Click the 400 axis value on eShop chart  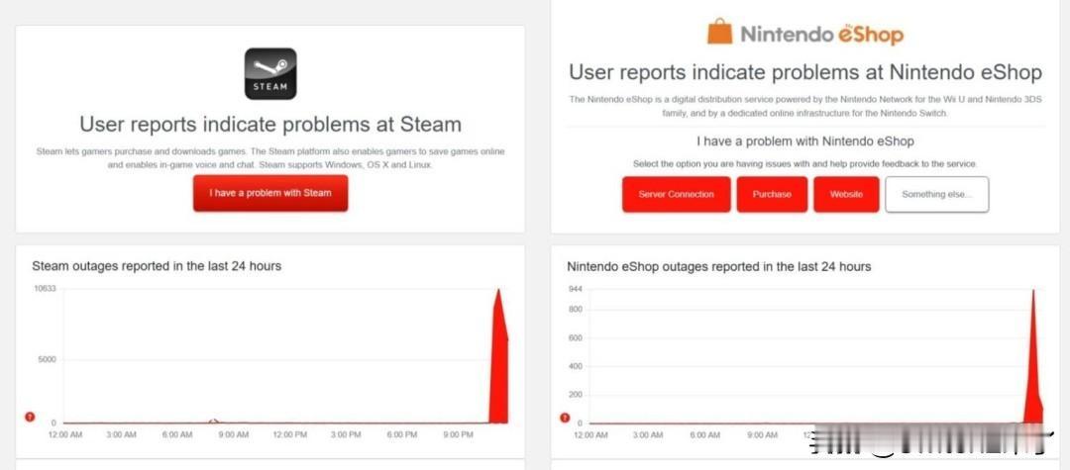click(576, 366)
